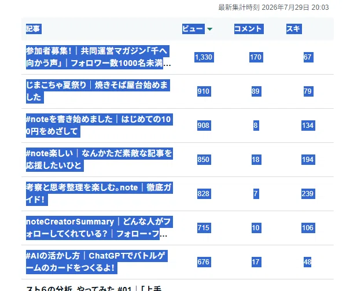Click the like count 48

[307, 262]
